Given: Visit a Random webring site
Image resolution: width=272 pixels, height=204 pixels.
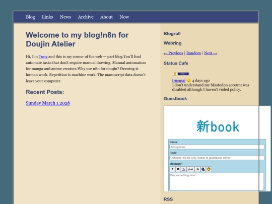Looking at the screenshot, I should pyautogui.click(x=193, y=53).
